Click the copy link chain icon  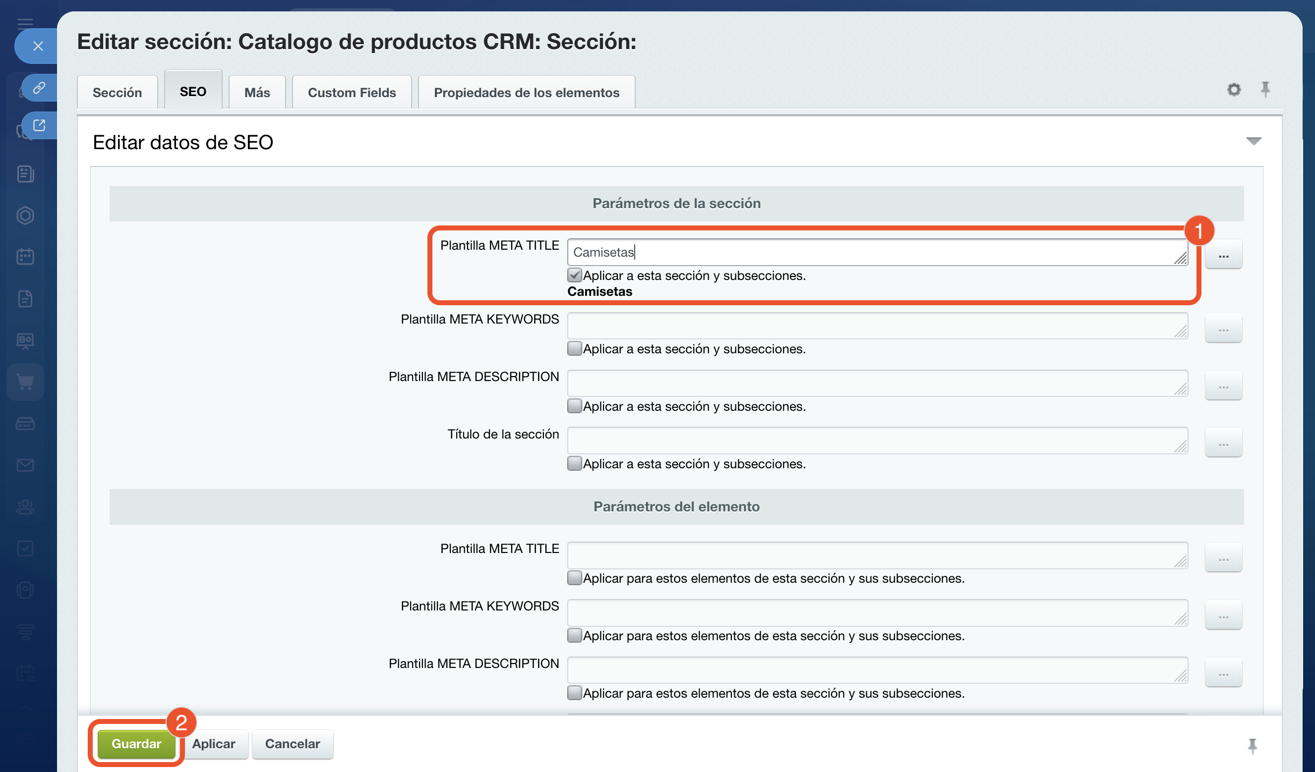(x=39, y=88)
